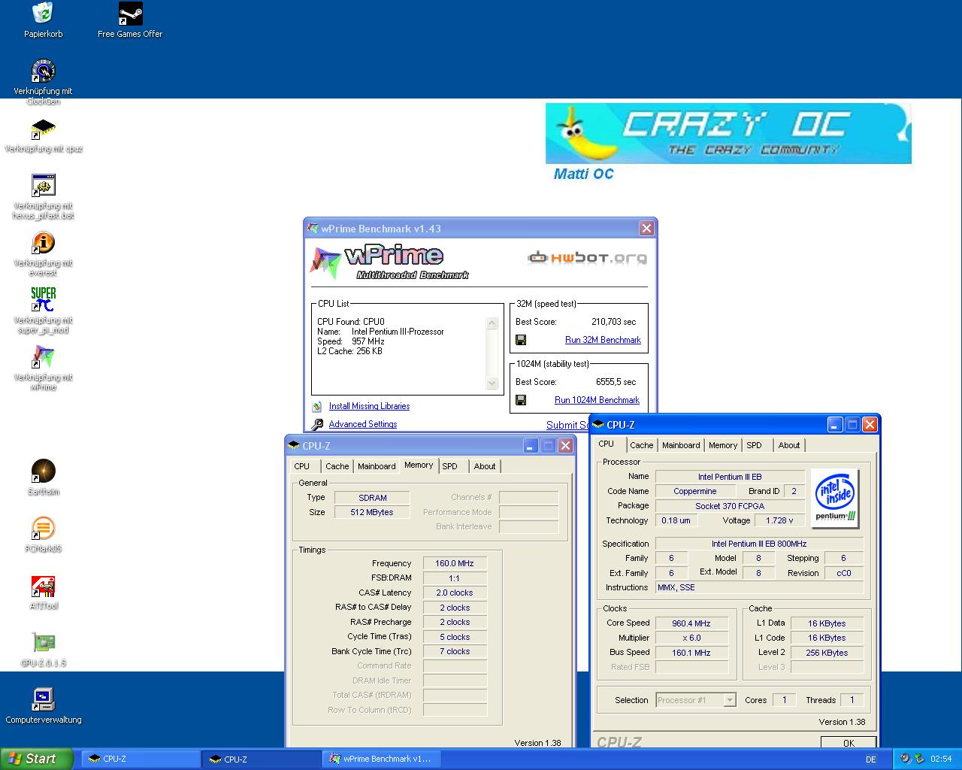Click the save icon beside Run 1024M Benchmark
Screen dimensions: 962x770
click(x=521, y=400)
